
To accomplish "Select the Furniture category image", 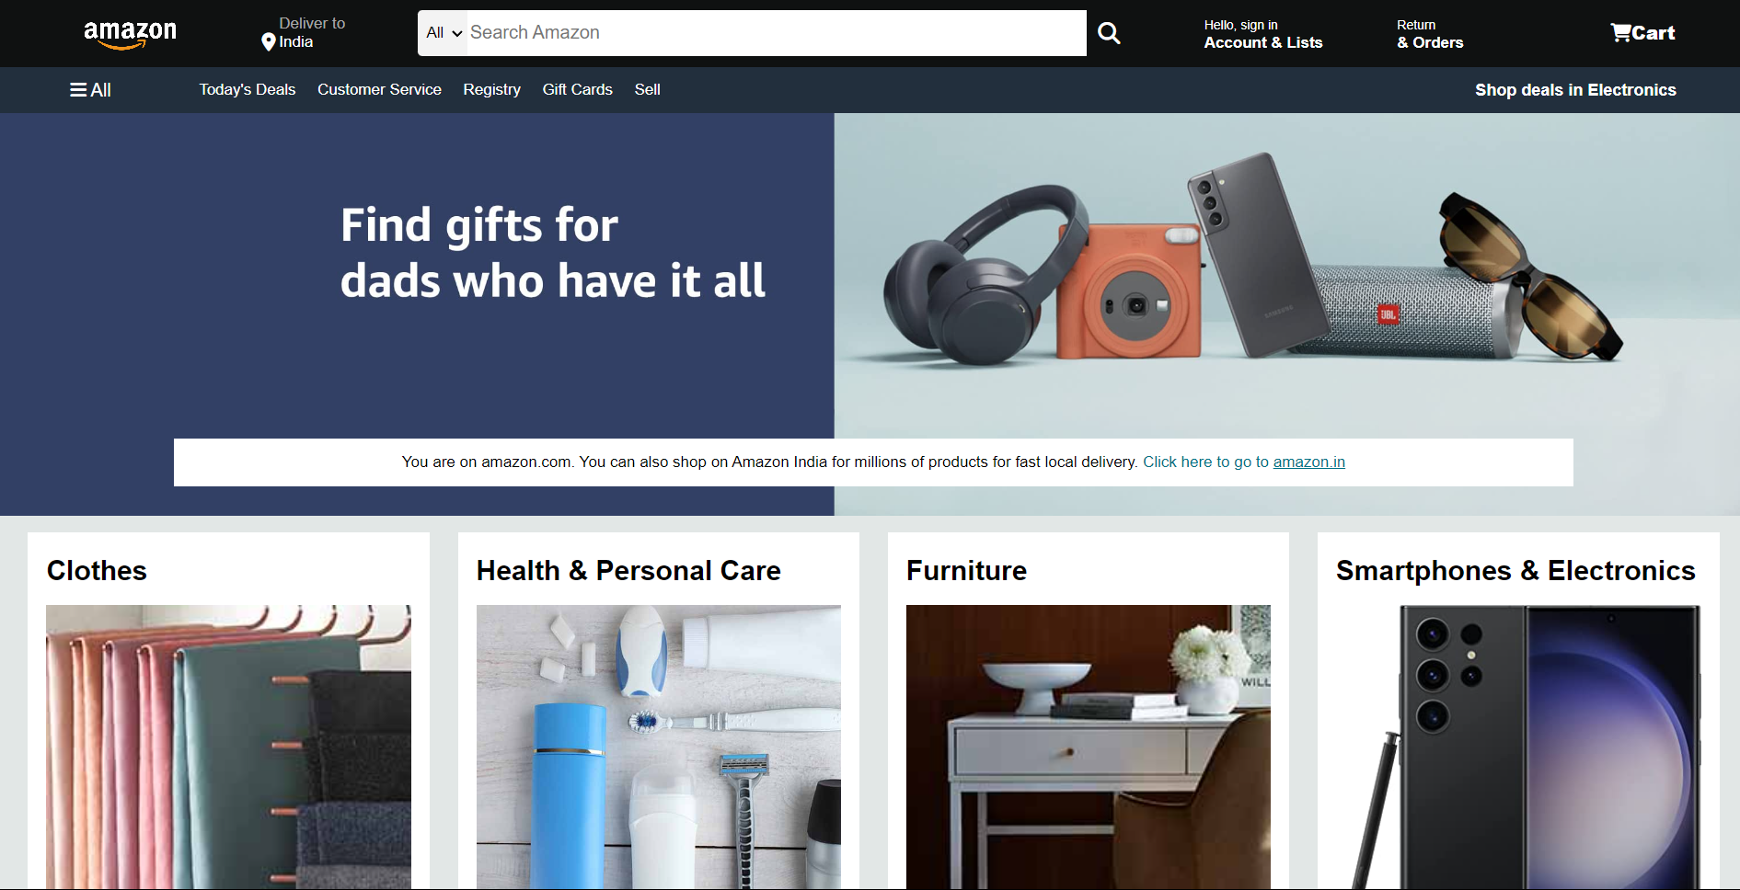I will 1088,747.
